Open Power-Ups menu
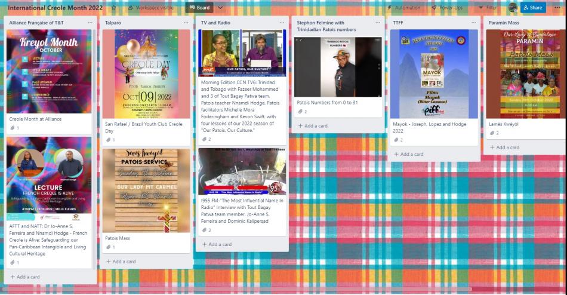 [447, 7]
